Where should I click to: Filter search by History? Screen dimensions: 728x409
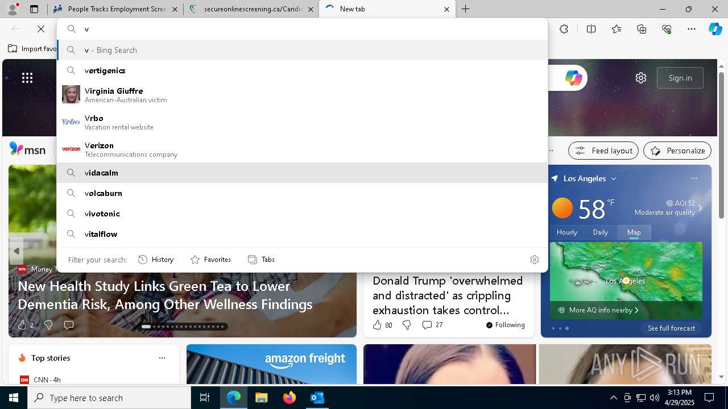point(156,260)
